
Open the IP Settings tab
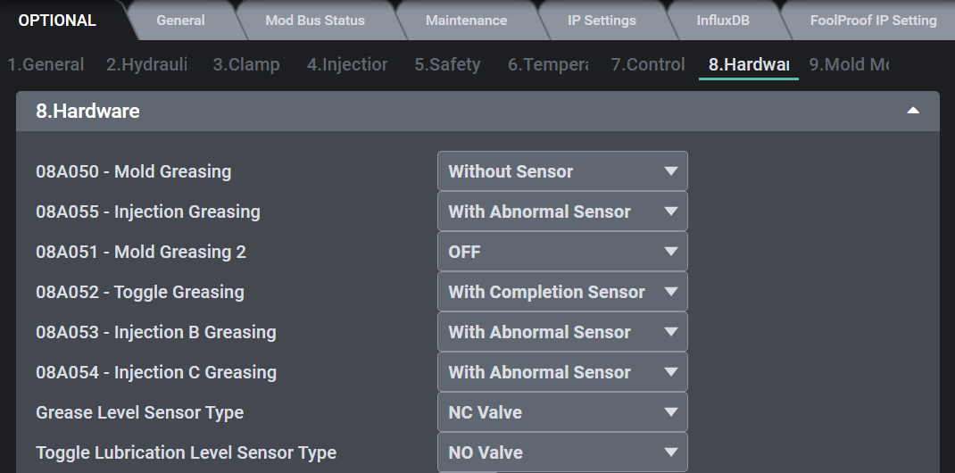click(602, 20)
